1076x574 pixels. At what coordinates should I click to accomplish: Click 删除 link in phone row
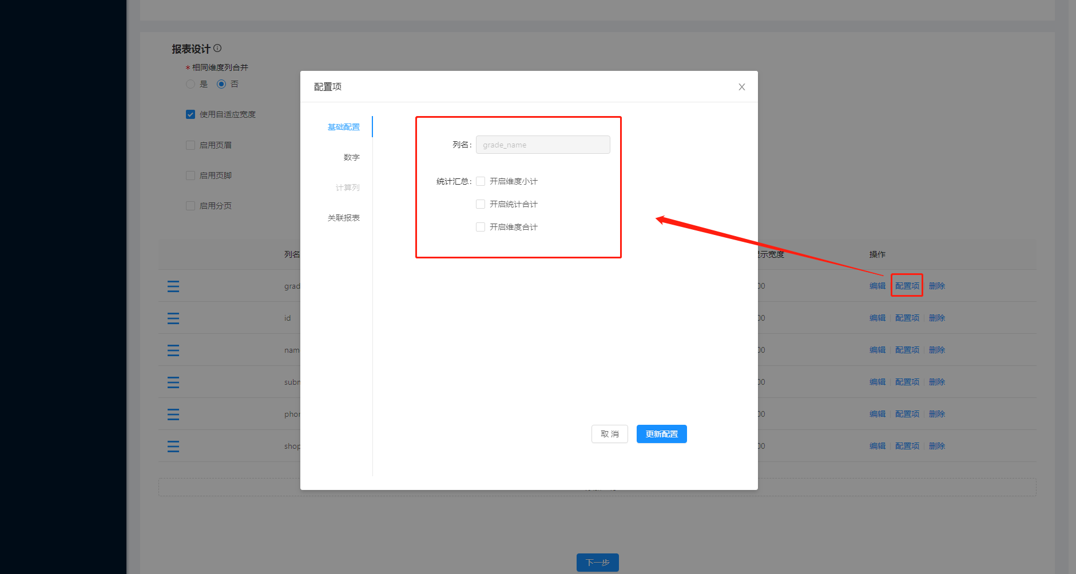tap(937, 414)
